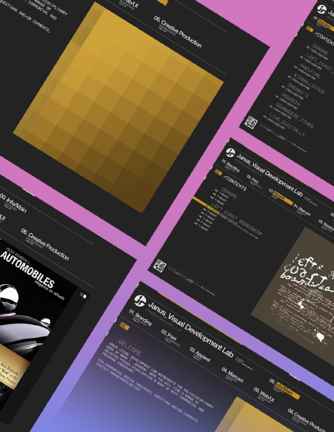Screen dimensions: 334x432
Task: Open the KIMBALLSTOCK entry in the contents list
Action: (x=309, y=83)
